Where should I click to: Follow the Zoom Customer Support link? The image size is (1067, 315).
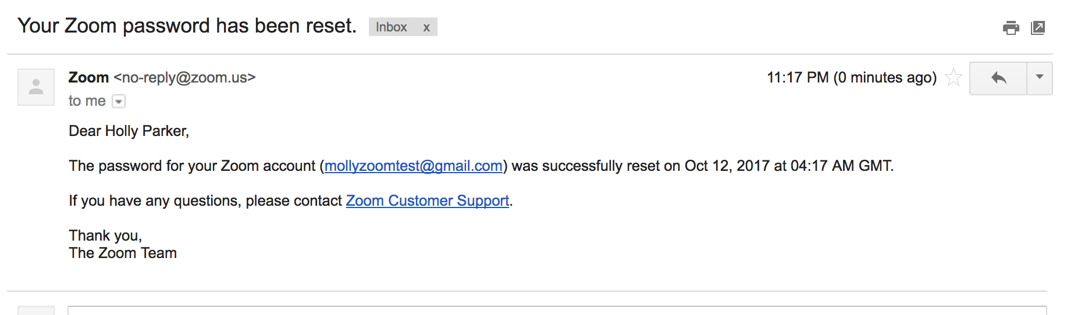tap(427, 201)
